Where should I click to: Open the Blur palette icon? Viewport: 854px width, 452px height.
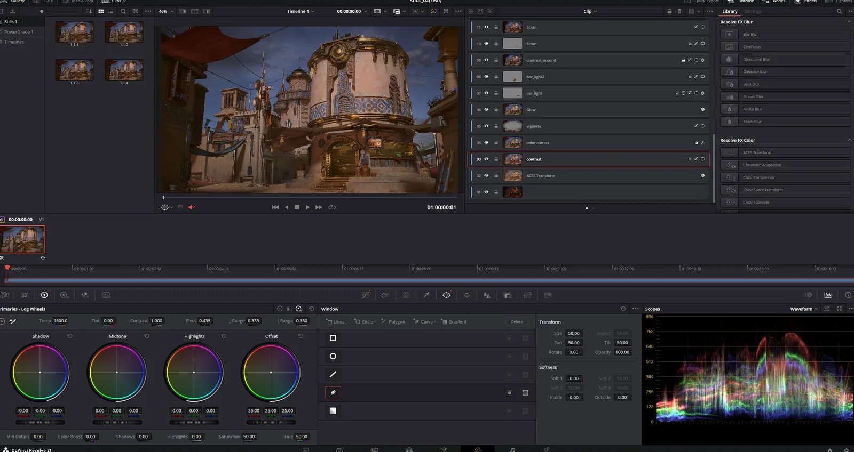487,295
